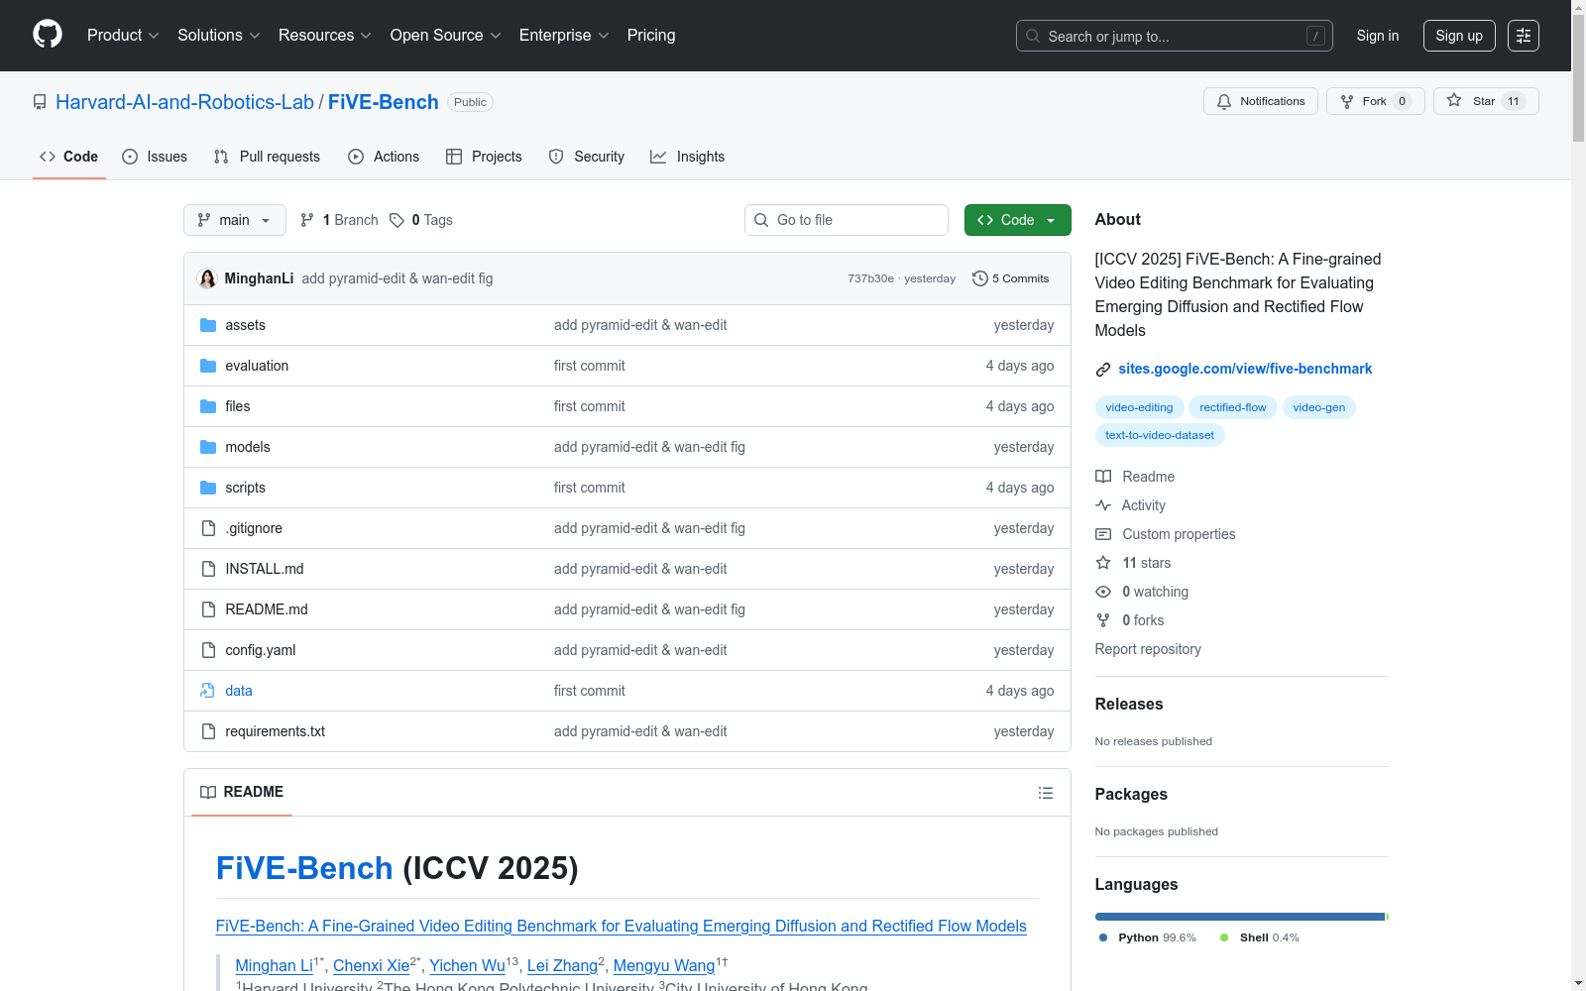Click MinghanLi's avatar image
The image size is (1586, 991).
[x=207, y=278]
